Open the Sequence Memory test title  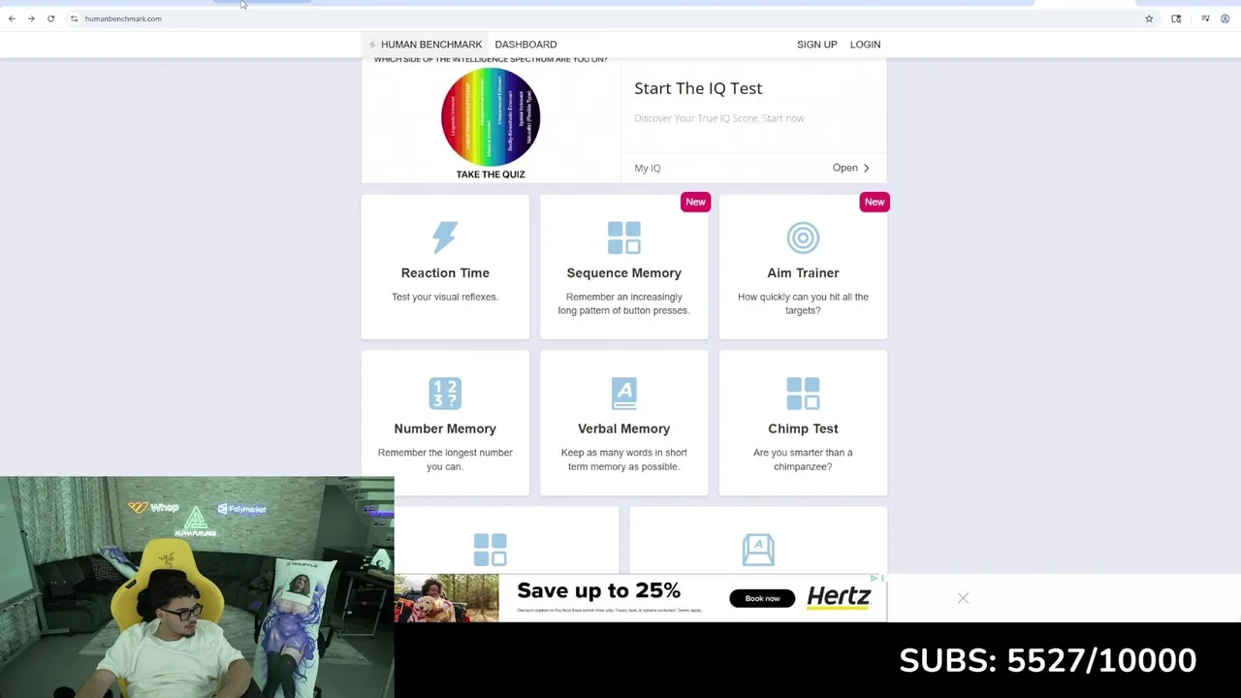[624, 273]
